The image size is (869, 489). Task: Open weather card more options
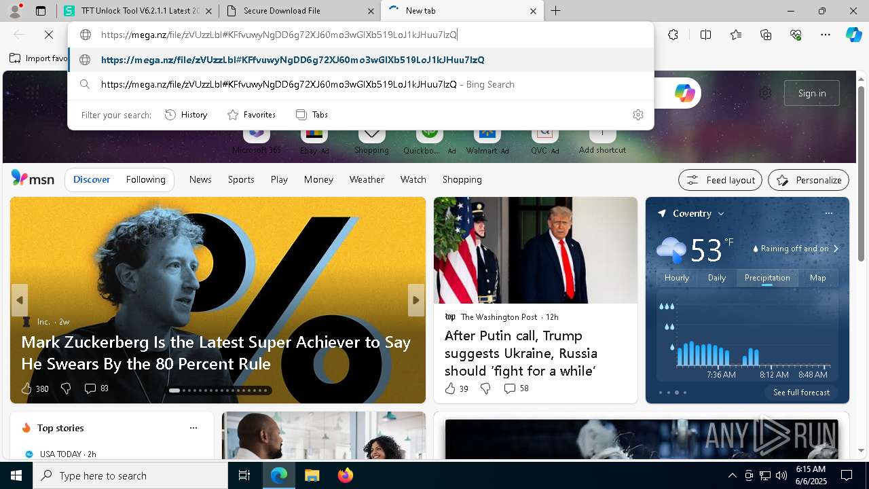point(828,213)
